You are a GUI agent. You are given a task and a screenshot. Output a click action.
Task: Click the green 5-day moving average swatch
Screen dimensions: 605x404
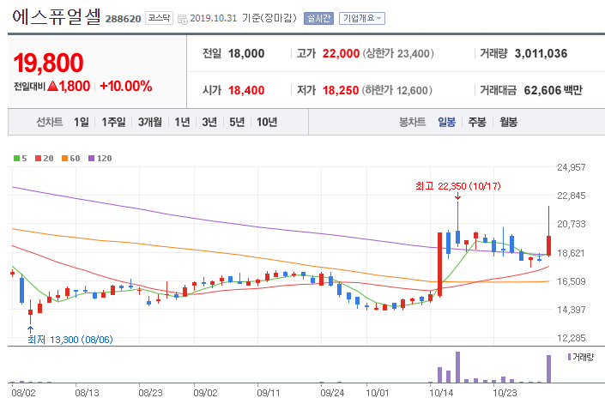point(16,158)
